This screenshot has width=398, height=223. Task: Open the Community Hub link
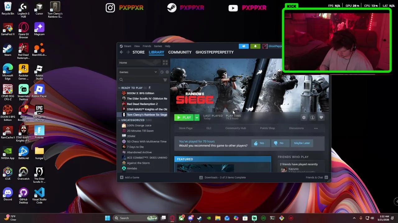pos(236,128)
